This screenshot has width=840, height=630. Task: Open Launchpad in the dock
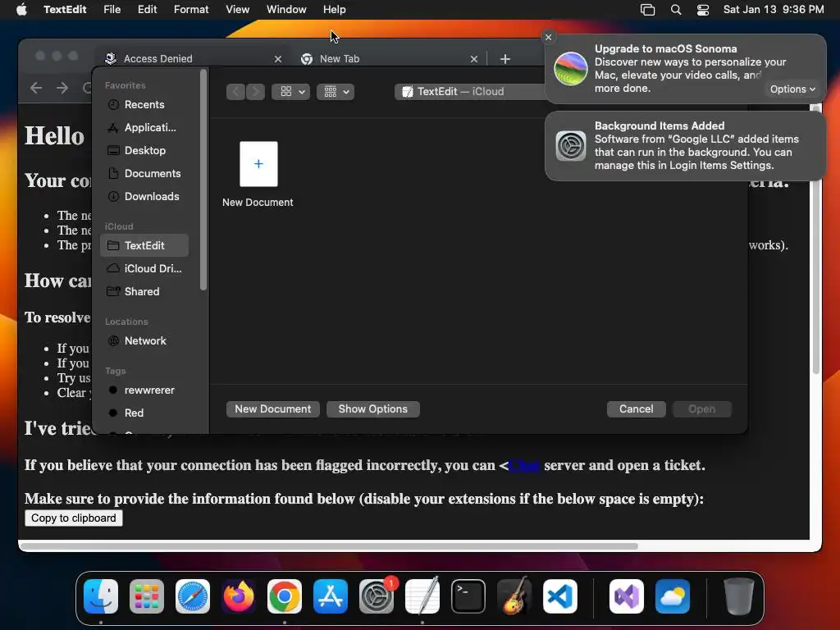(x=147, y=596)
